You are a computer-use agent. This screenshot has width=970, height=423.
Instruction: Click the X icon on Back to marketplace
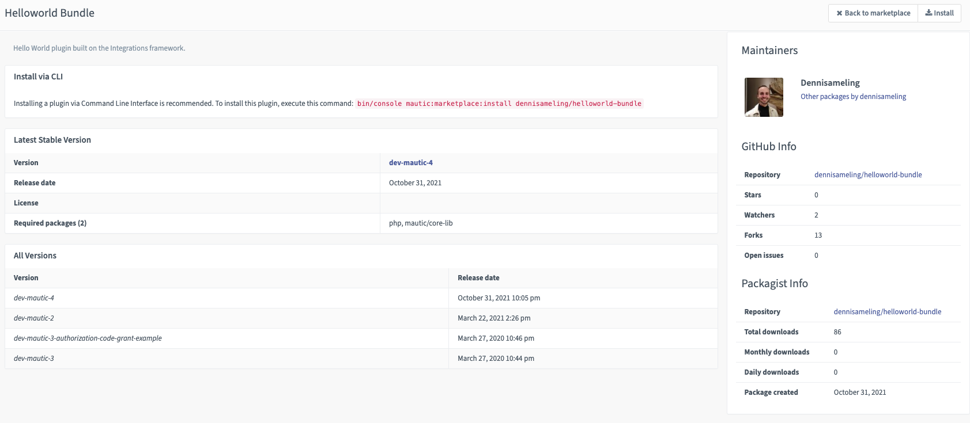(839, 13)
